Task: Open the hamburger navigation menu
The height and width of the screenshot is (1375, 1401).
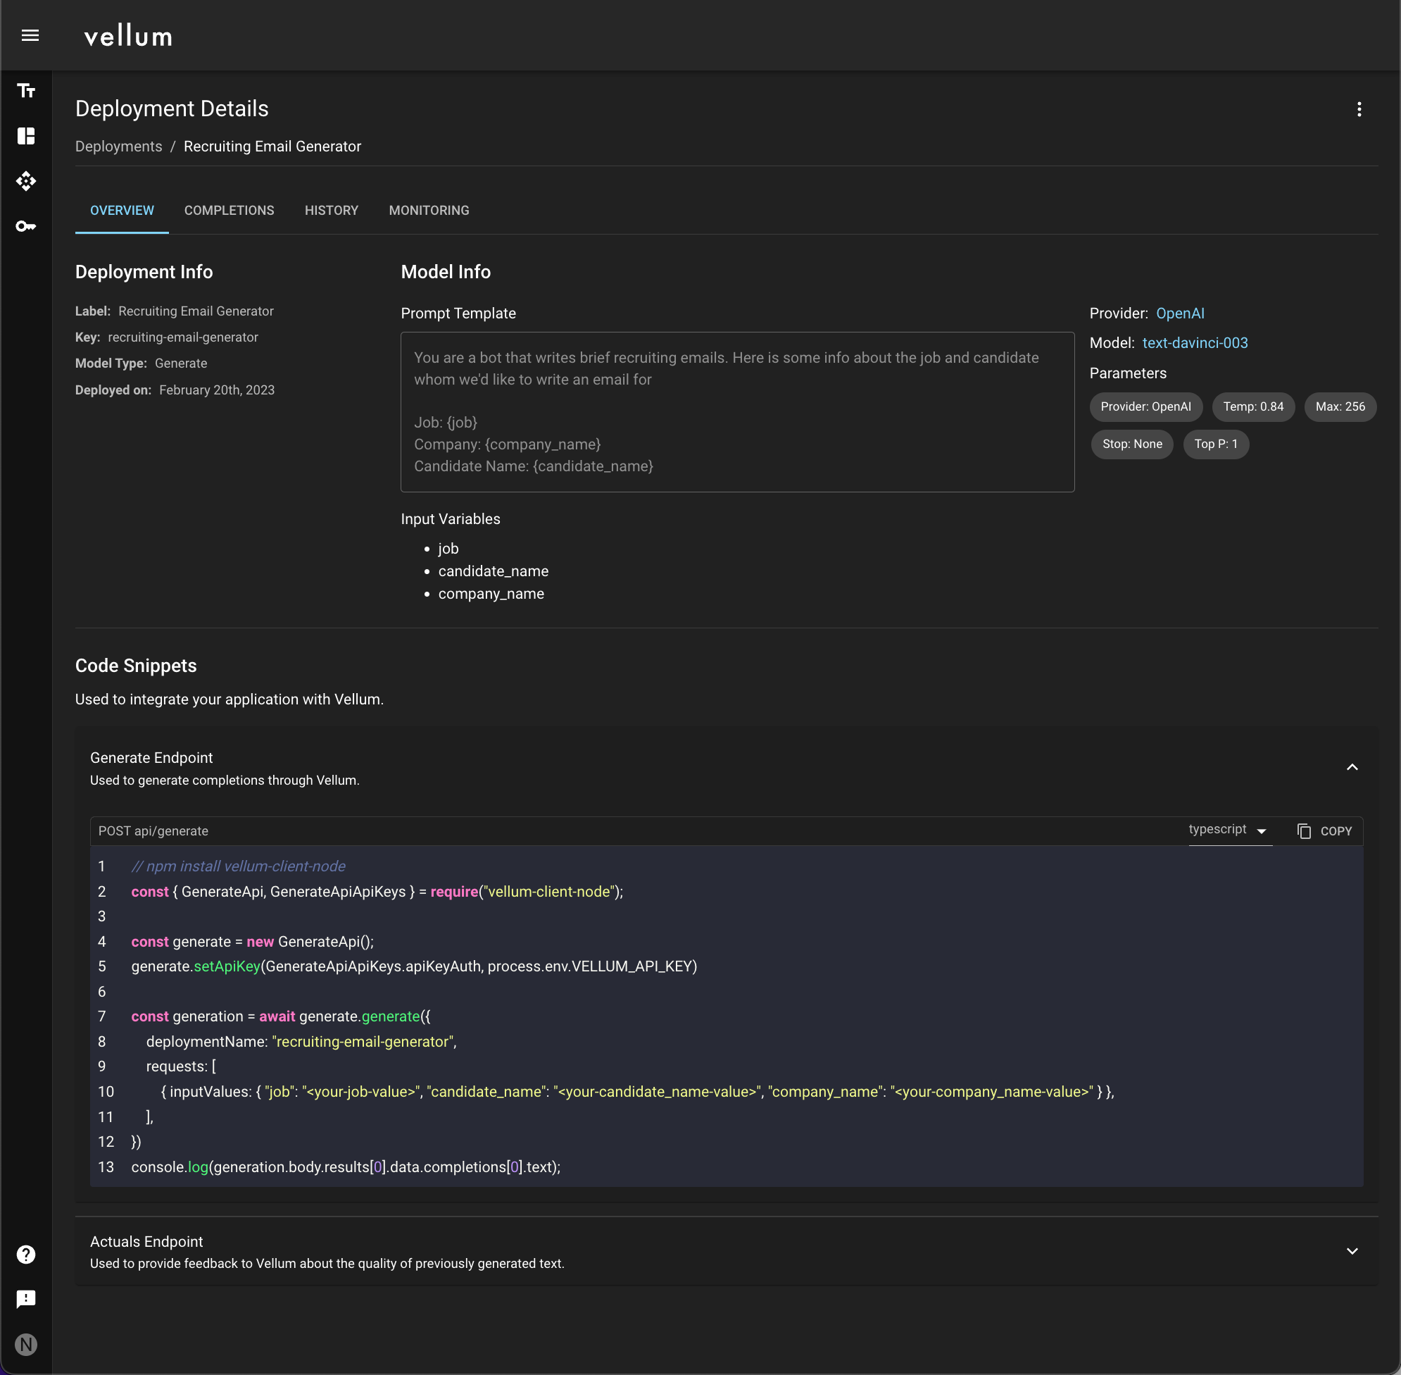Action: pos(30,35)
